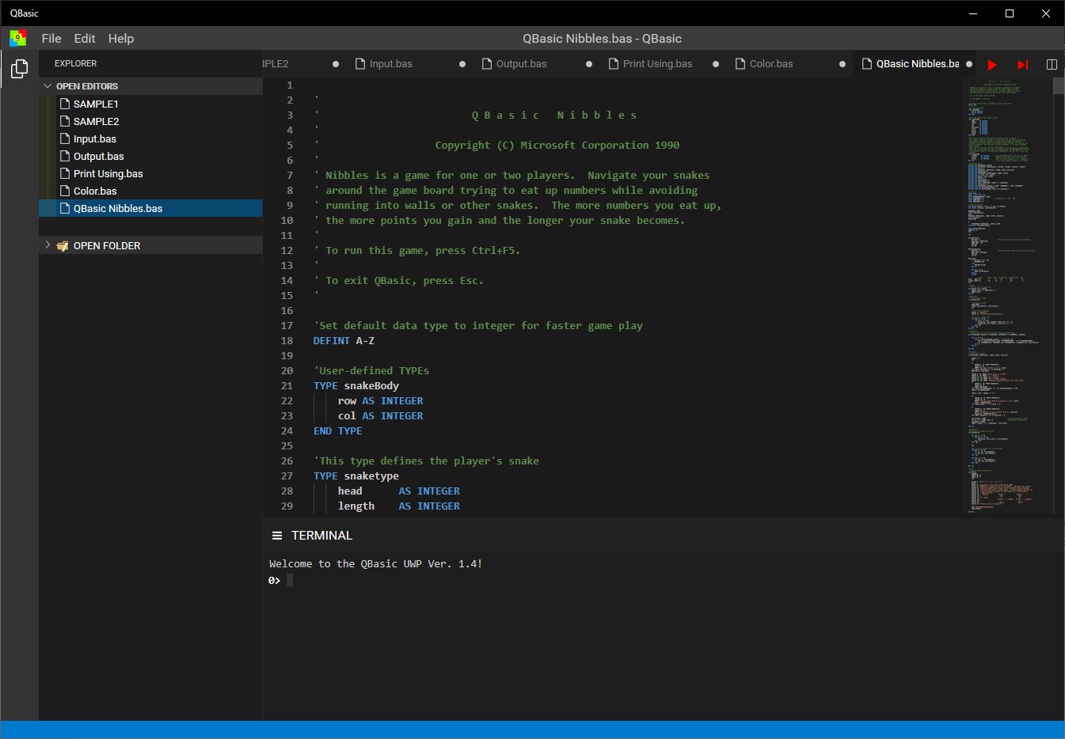Click the split editor layout icon
The image size is (1065, 739).
[x=1052, y=64]
